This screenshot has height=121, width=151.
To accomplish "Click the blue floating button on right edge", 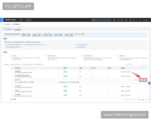I will pyautogui.click(x=150, y=83).
